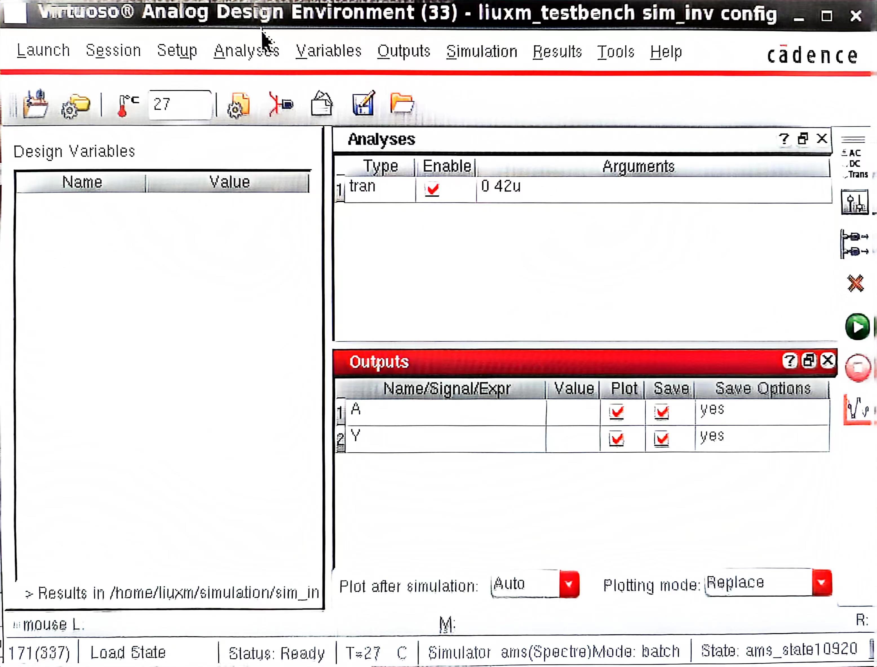Click the green Run Simulation icon

tap(857, 326)
